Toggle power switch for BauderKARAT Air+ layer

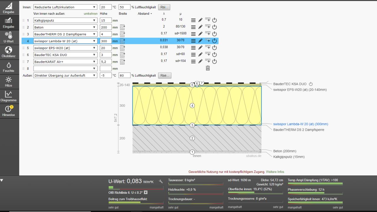pos(214,61)
